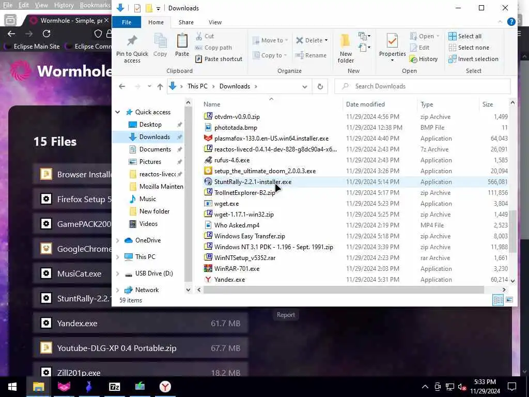This screenshot has width=529, height=397.
Task: Open Yandex browser from taskbar
Action: pyautogui.click(x=165, y=387)
